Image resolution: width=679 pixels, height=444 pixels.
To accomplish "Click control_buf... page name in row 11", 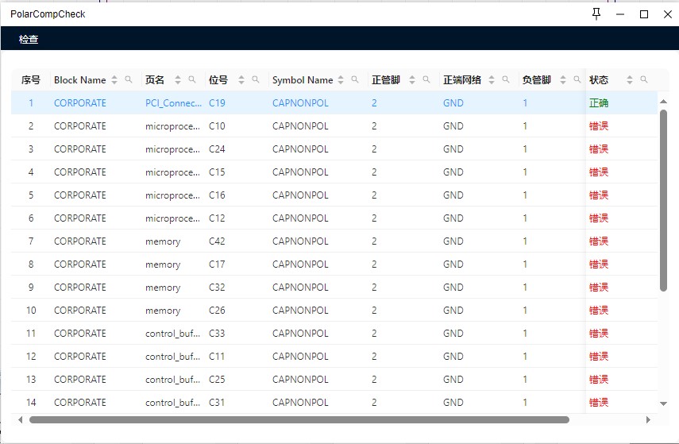I will (x=173, y=333).
